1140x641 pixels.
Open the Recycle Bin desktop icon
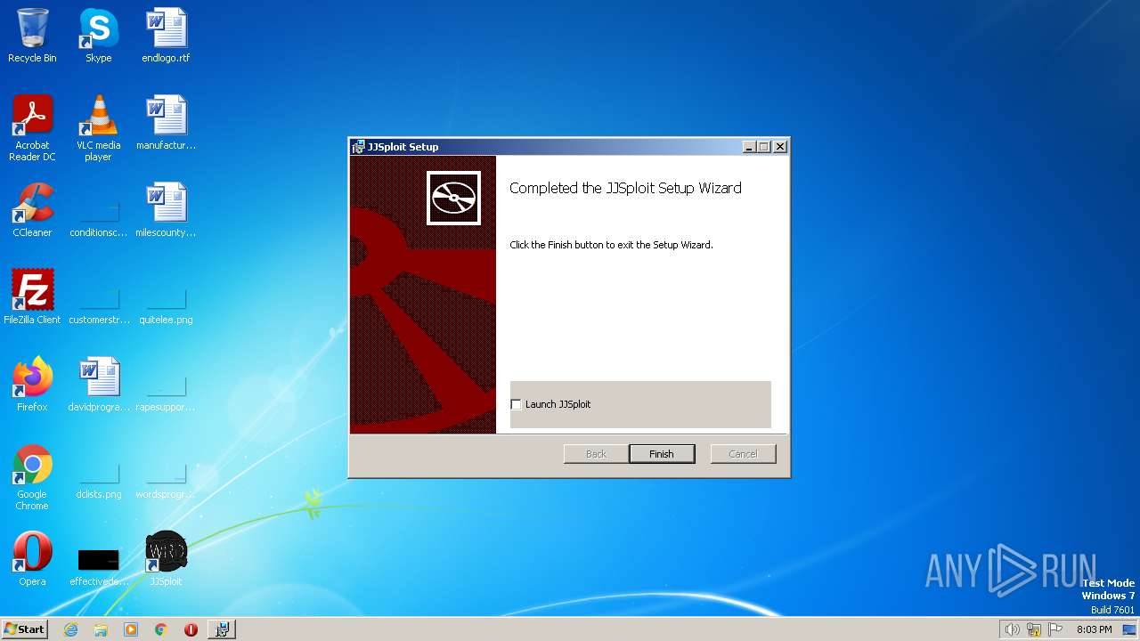pos(32,36)
